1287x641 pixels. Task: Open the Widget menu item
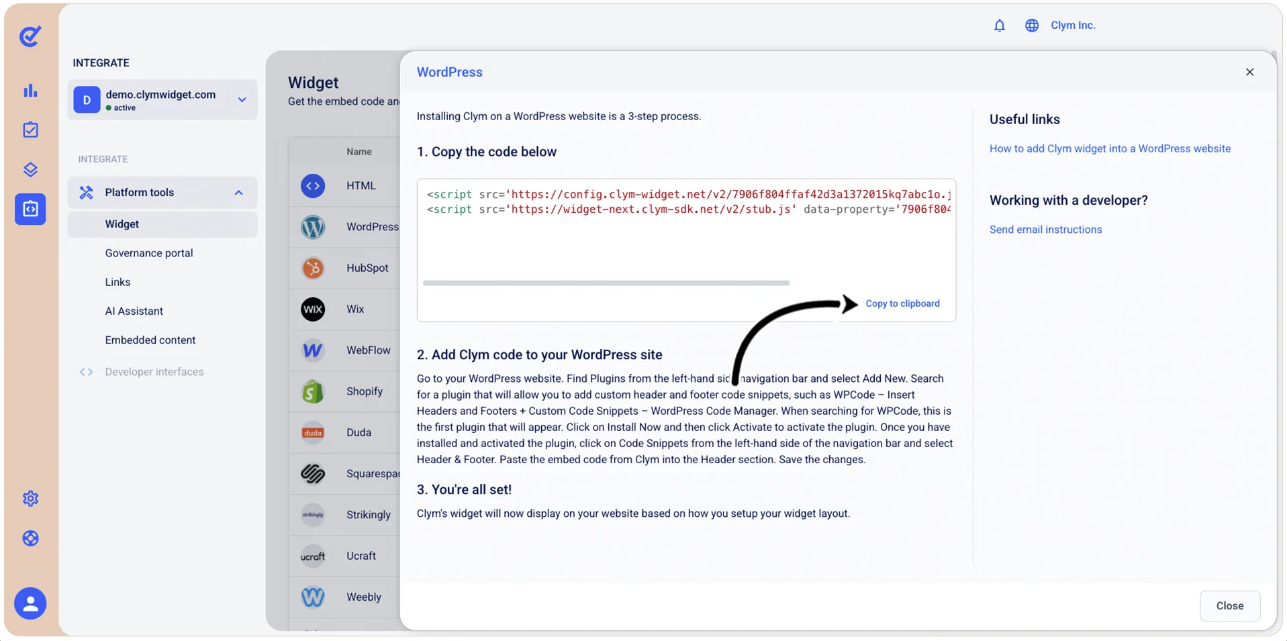coord(162,224)
